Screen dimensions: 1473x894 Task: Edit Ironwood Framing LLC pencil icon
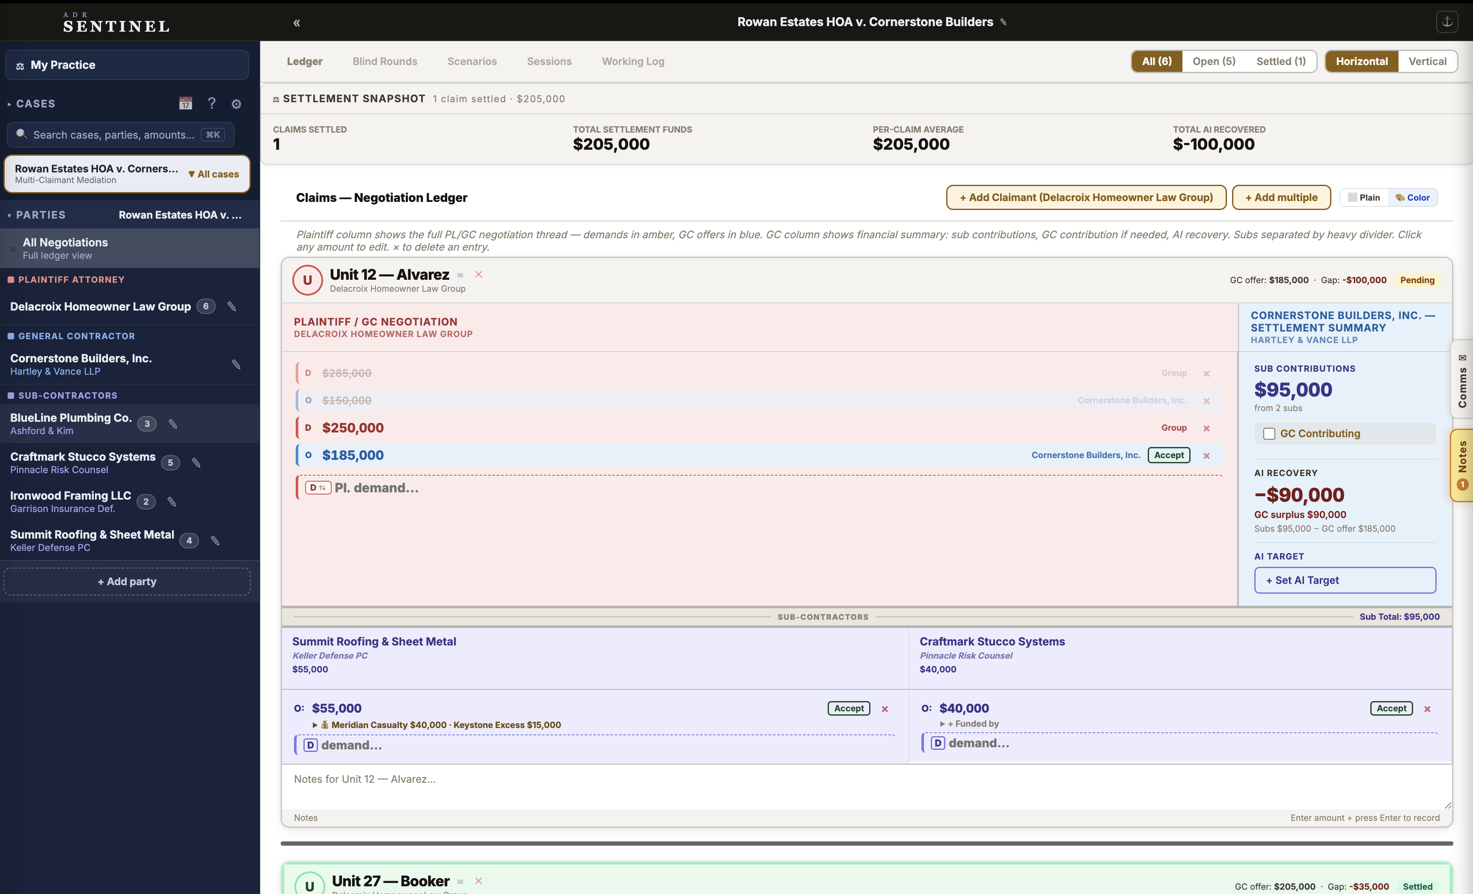pyautogui.click(x=172, y=501)
